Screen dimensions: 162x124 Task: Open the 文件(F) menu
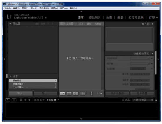[7, 8]
